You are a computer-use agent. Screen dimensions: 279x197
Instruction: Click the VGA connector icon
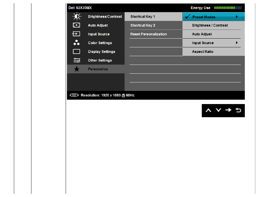click(x=74, y=95)
